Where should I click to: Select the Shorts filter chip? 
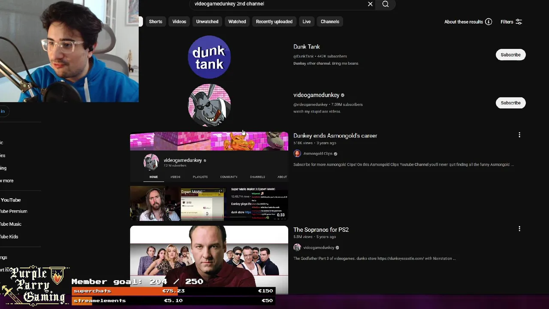coord(156,21)
